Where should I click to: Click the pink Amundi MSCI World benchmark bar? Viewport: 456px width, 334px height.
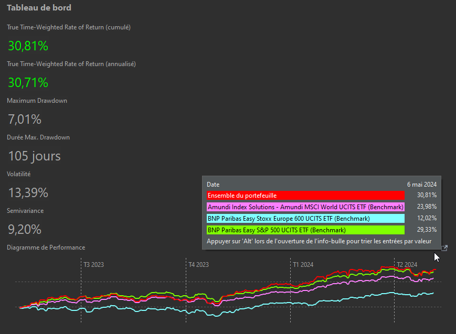305,207
